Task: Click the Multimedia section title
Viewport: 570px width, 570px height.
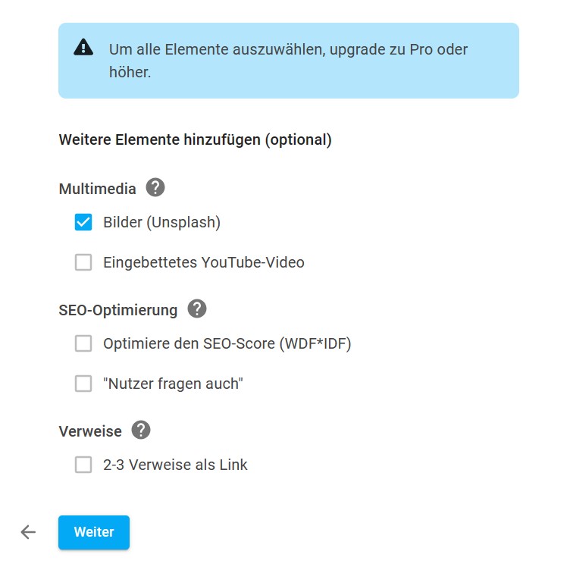Action: pyautogui.click(x=97, y=189)
